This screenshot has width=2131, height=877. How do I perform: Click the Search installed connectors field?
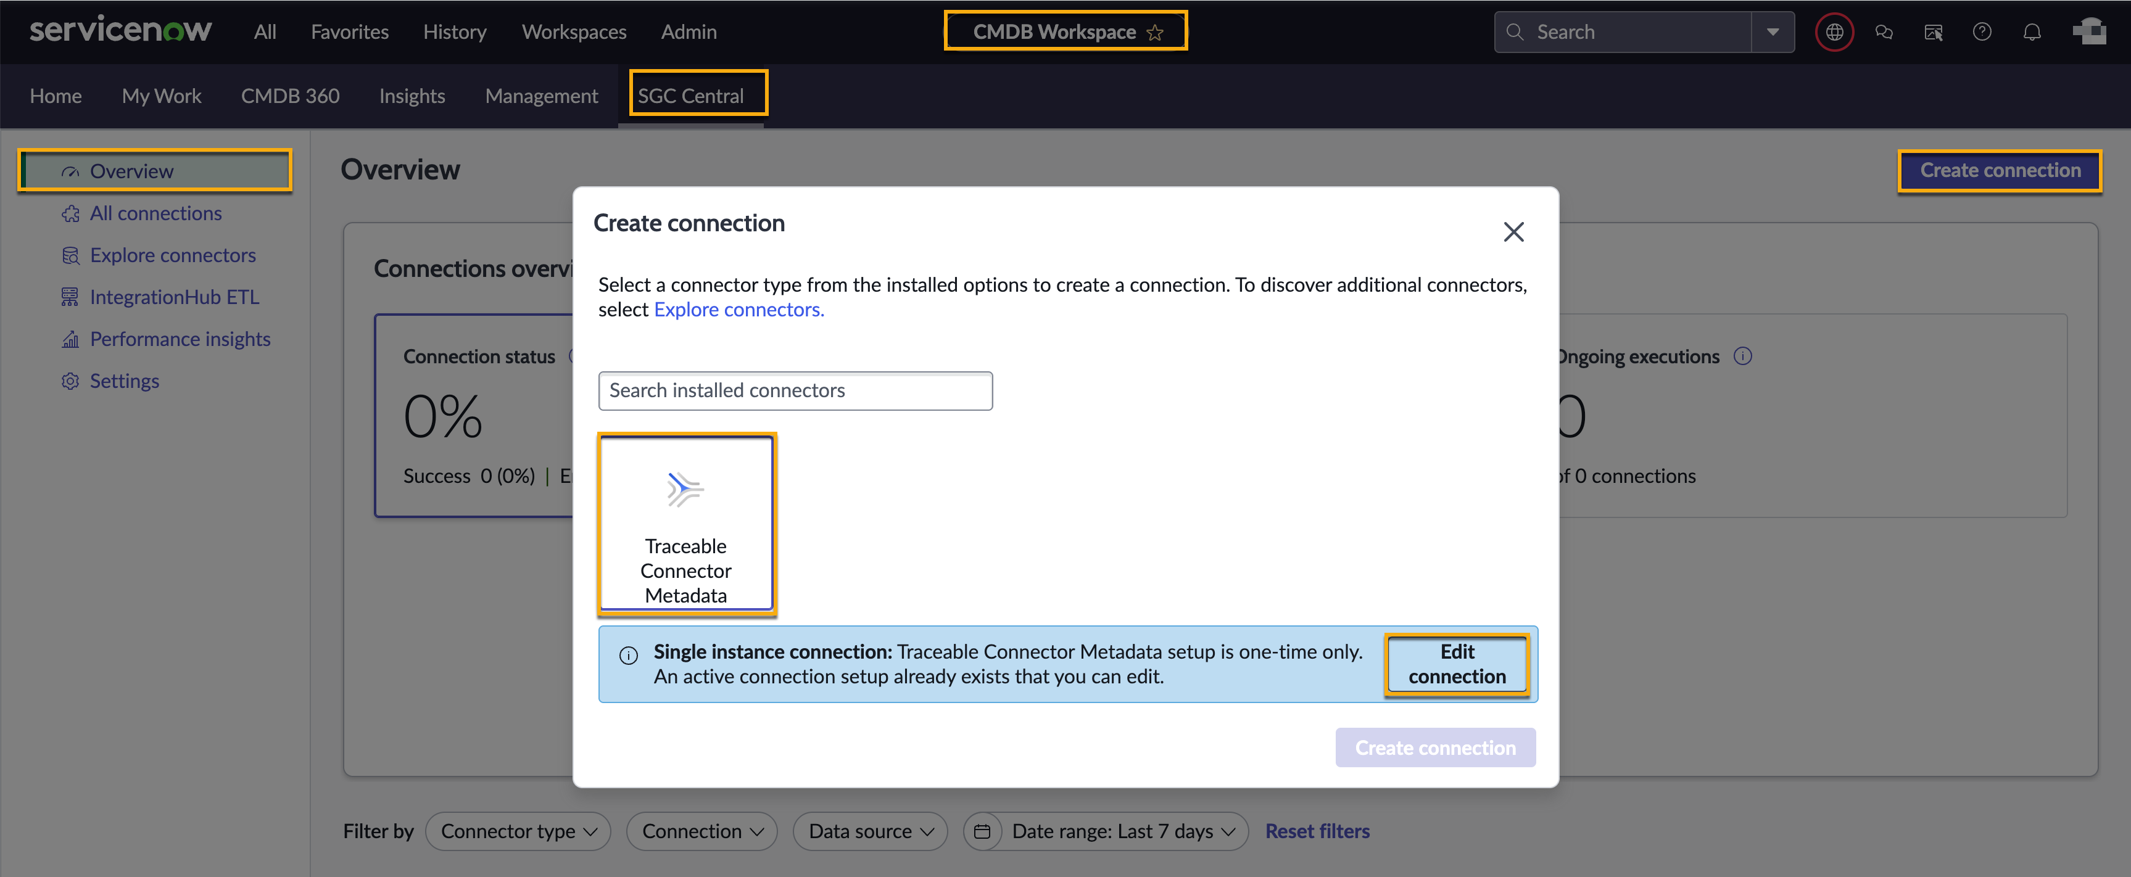795,390
